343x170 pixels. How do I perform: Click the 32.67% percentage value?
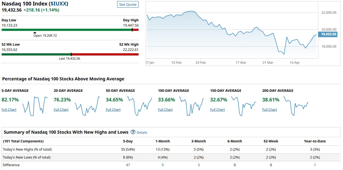219,100
